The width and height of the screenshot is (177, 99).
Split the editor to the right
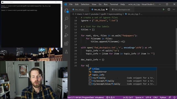click(169, 9)
